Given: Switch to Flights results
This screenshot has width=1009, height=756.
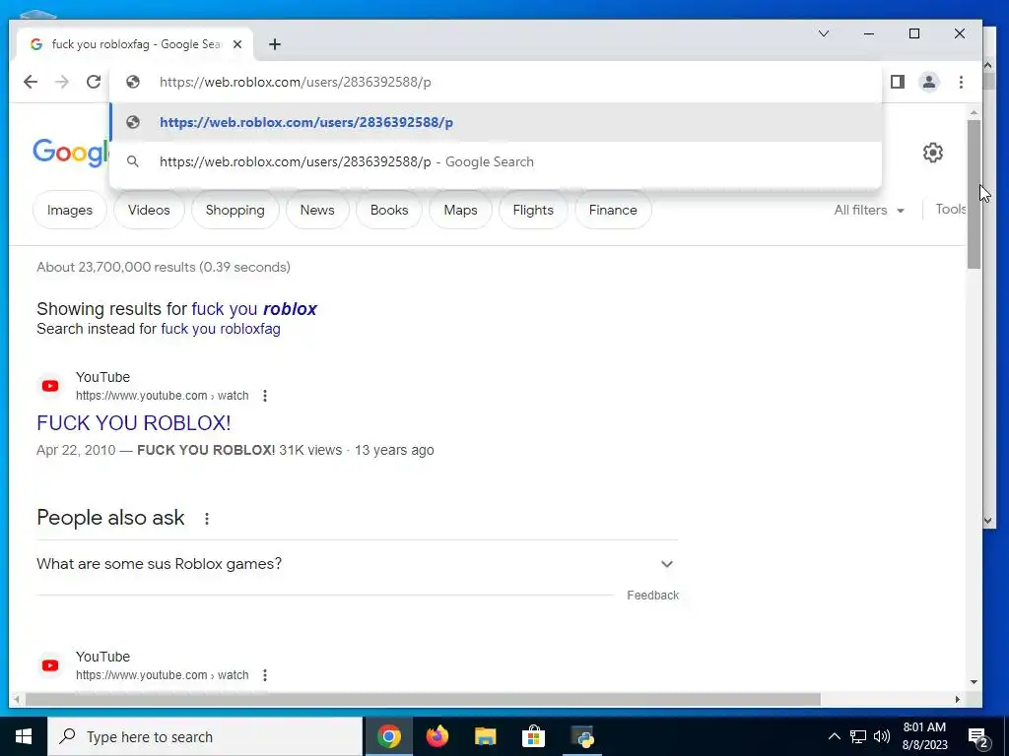Looking at the screenshot, I should pyautogui.click(x=533, y=211).
